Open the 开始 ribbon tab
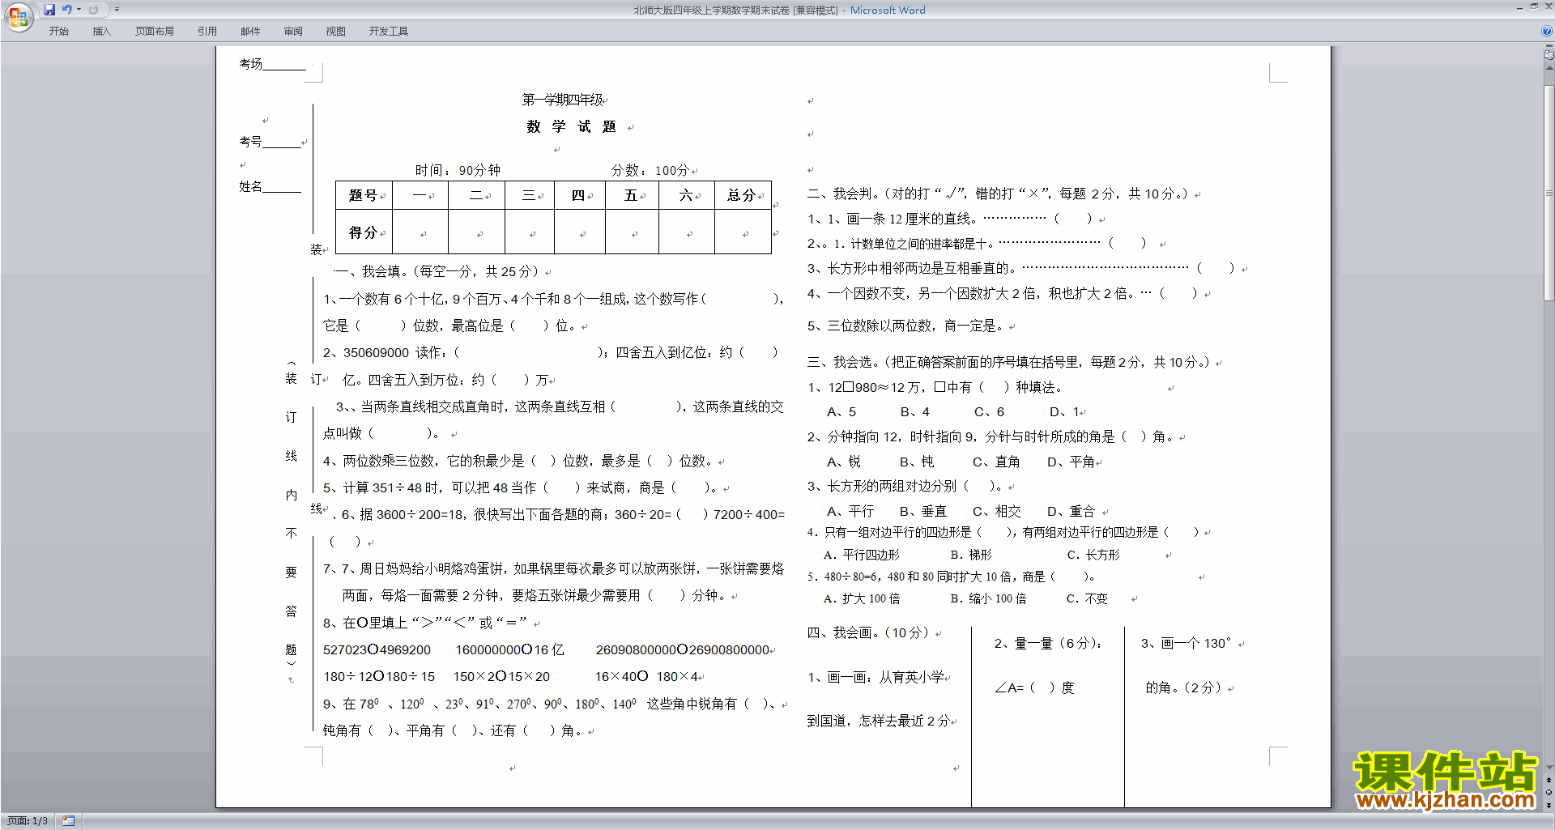This screenshot has width=1555, height=830. point(58,32)
